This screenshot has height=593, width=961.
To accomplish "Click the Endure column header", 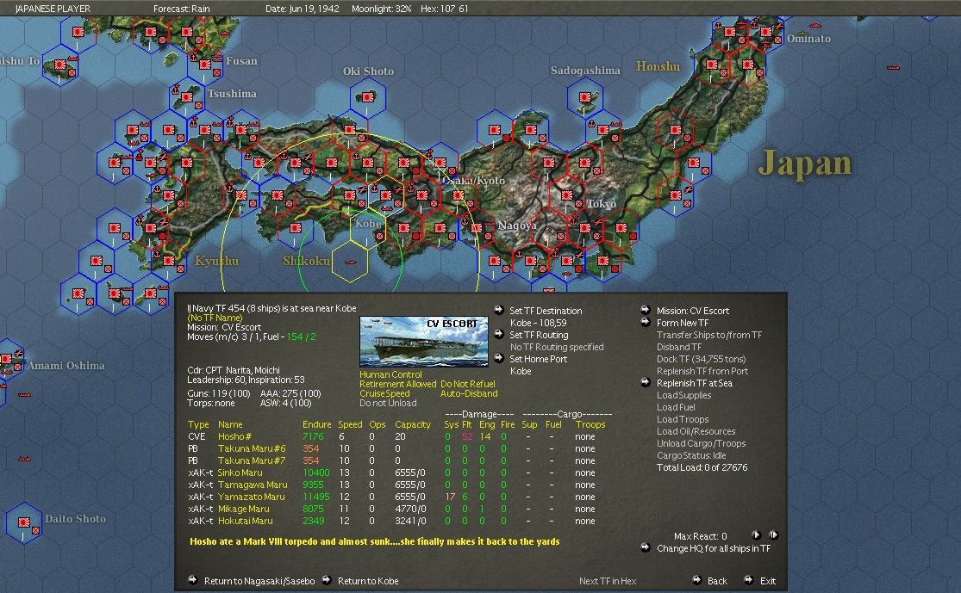I will click(x=317, y=424).
